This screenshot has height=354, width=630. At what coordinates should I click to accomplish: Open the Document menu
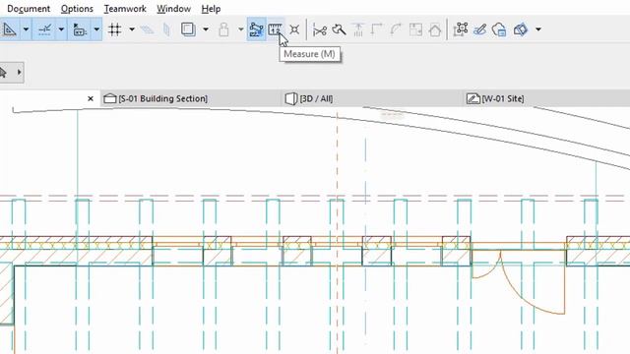[x=29, y=9]
